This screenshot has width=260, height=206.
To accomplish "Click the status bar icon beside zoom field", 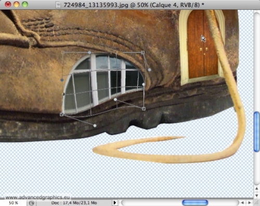I will (x=32, y=203).
